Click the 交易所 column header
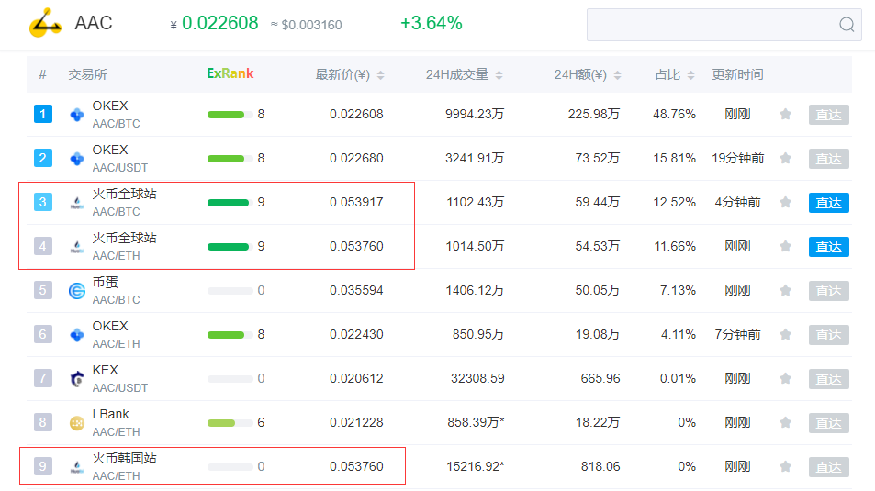Image resolution: width=875 pixels, height=491 pixels. point(87,74)
